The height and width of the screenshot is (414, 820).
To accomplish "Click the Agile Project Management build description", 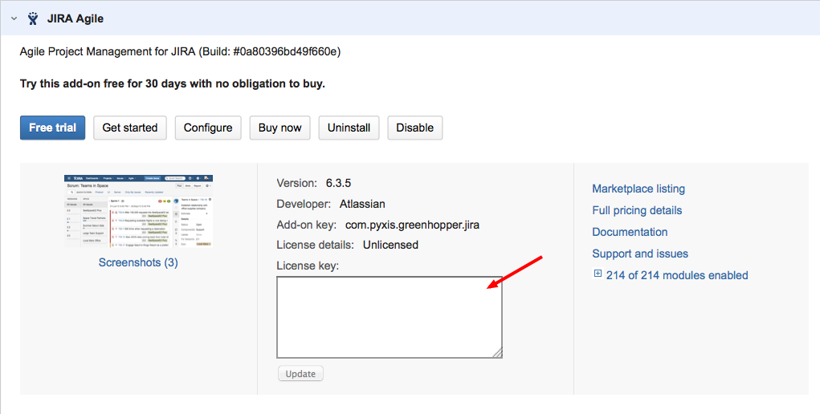I will (x=180, y=51).
